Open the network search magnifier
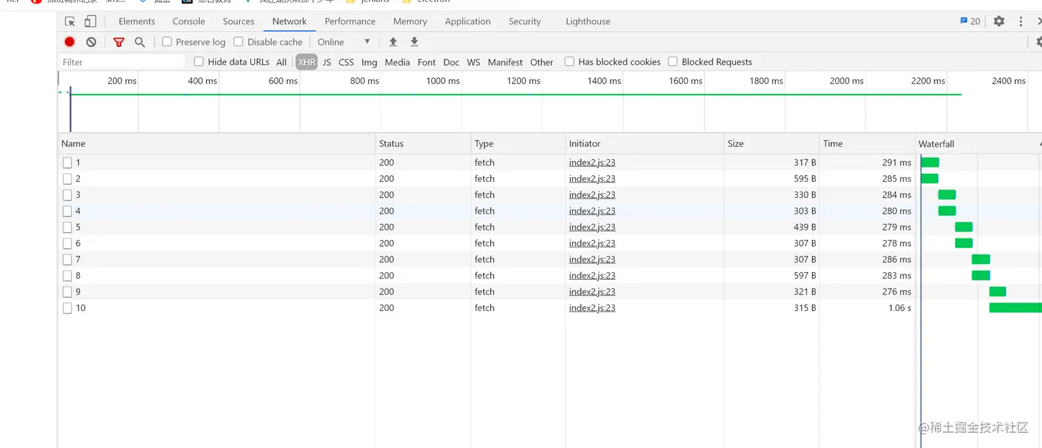1042x448 pixels. coord(140,42)
